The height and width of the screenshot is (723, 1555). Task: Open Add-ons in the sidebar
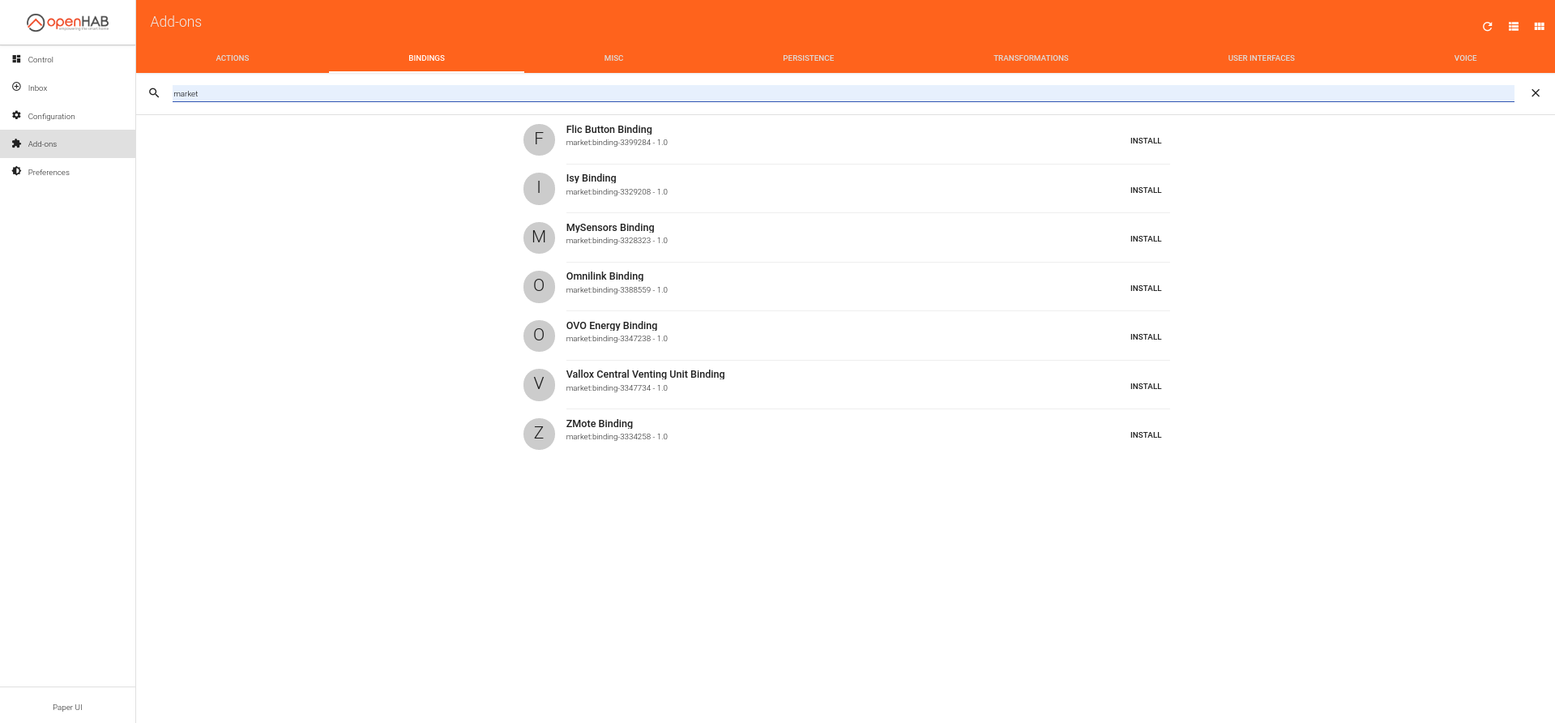68,143
